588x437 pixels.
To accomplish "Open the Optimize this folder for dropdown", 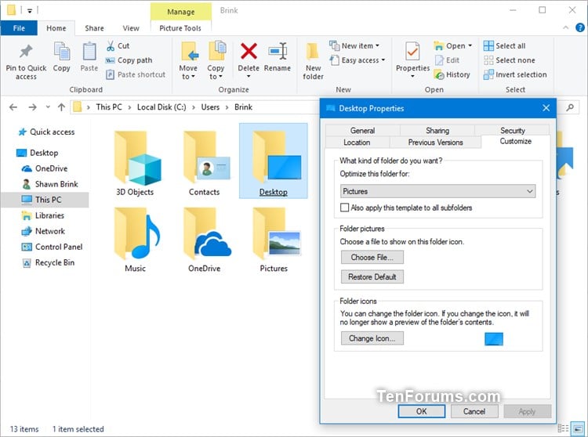I will [x=437, y=191].
